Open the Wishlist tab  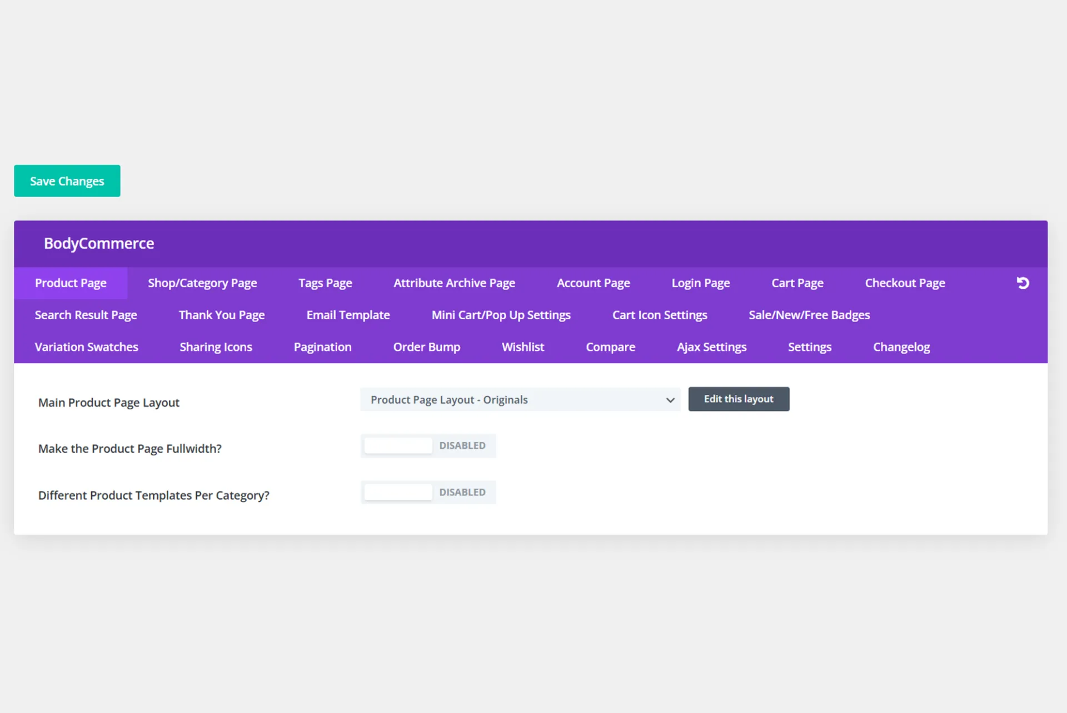523,347
